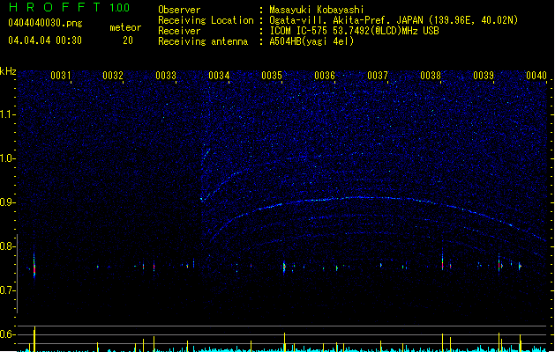
Task: Select the filename 0404040030.png
Action: 45,23
